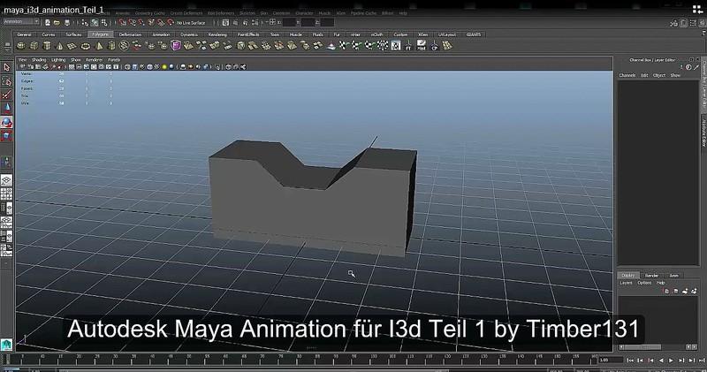707x372 pixels.
Task: Activate the Lasso select tool
Action: 6,80
